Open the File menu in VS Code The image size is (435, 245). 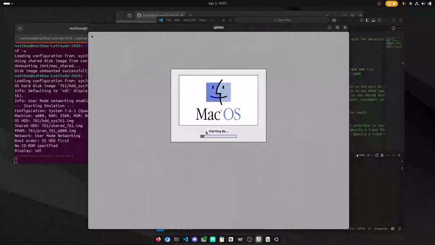(169, 20)
